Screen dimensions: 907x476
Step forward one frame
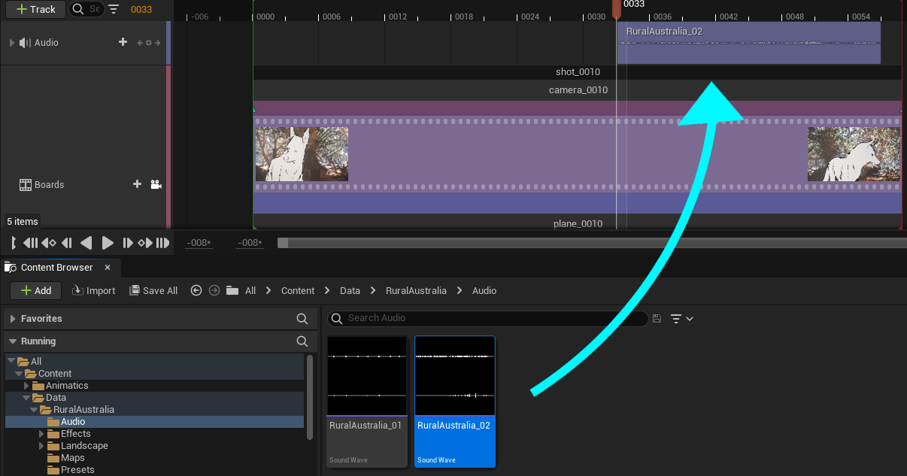[128, 243]
